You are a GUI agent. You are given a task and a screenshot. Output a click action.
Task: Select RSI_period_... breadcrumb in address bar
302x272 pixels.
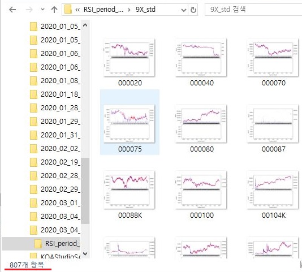click(x=103, y=10)
